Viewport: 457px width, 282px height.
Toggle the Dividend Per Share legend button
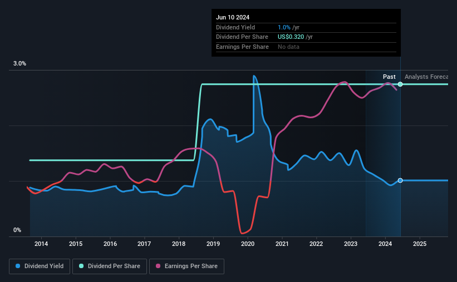click(x=110, y=266)
